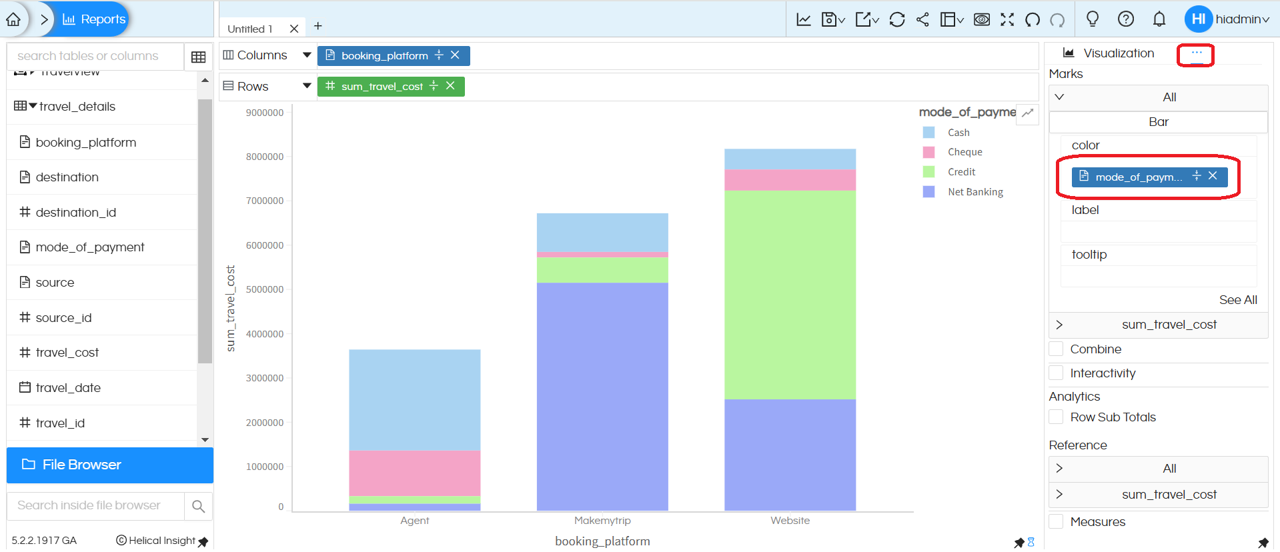1280x552 pixels.
Task: Select the destination column
Action: tap(67, 177)
